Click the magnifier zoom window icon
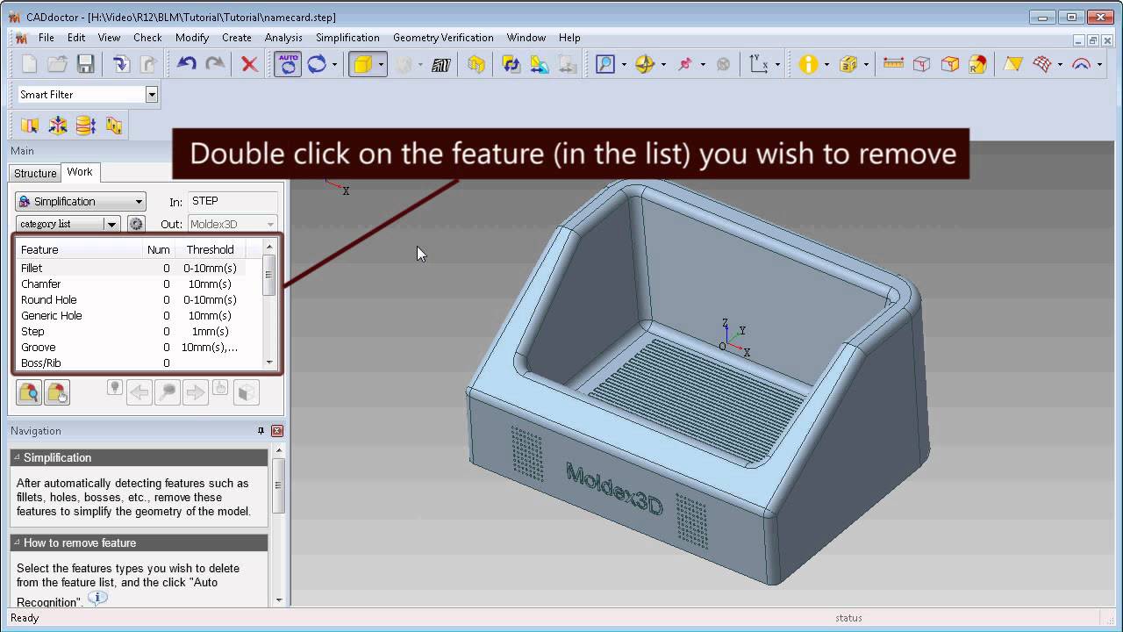 (605, 64)
